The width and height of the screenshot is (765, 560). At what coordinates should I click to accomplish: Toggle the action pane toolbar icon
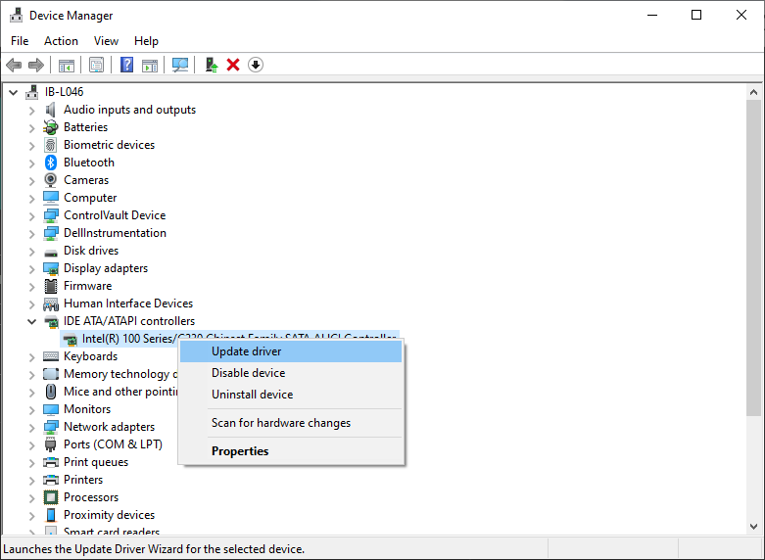coord(150,65)
